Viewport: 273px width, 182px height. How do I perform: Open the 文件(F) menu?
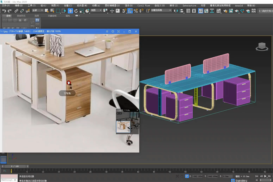[6, 5]
